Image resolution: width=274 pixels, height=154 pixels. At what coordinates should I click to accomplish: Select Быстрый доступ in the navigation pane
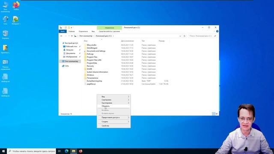[71, 43]
